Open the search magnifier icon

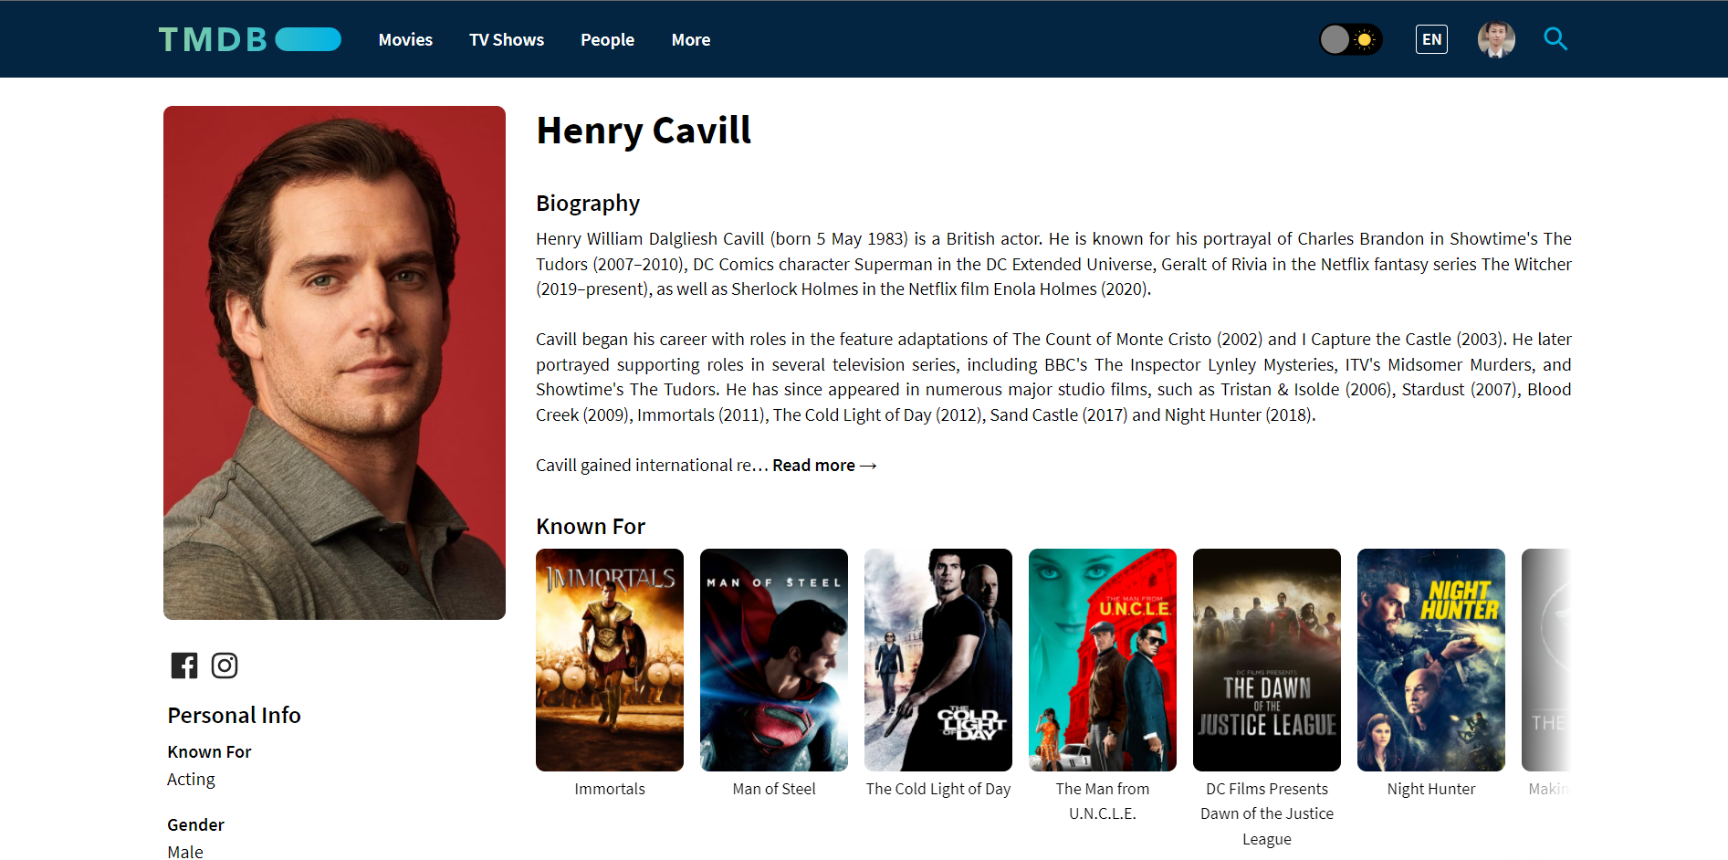[x=1555, y=39]
